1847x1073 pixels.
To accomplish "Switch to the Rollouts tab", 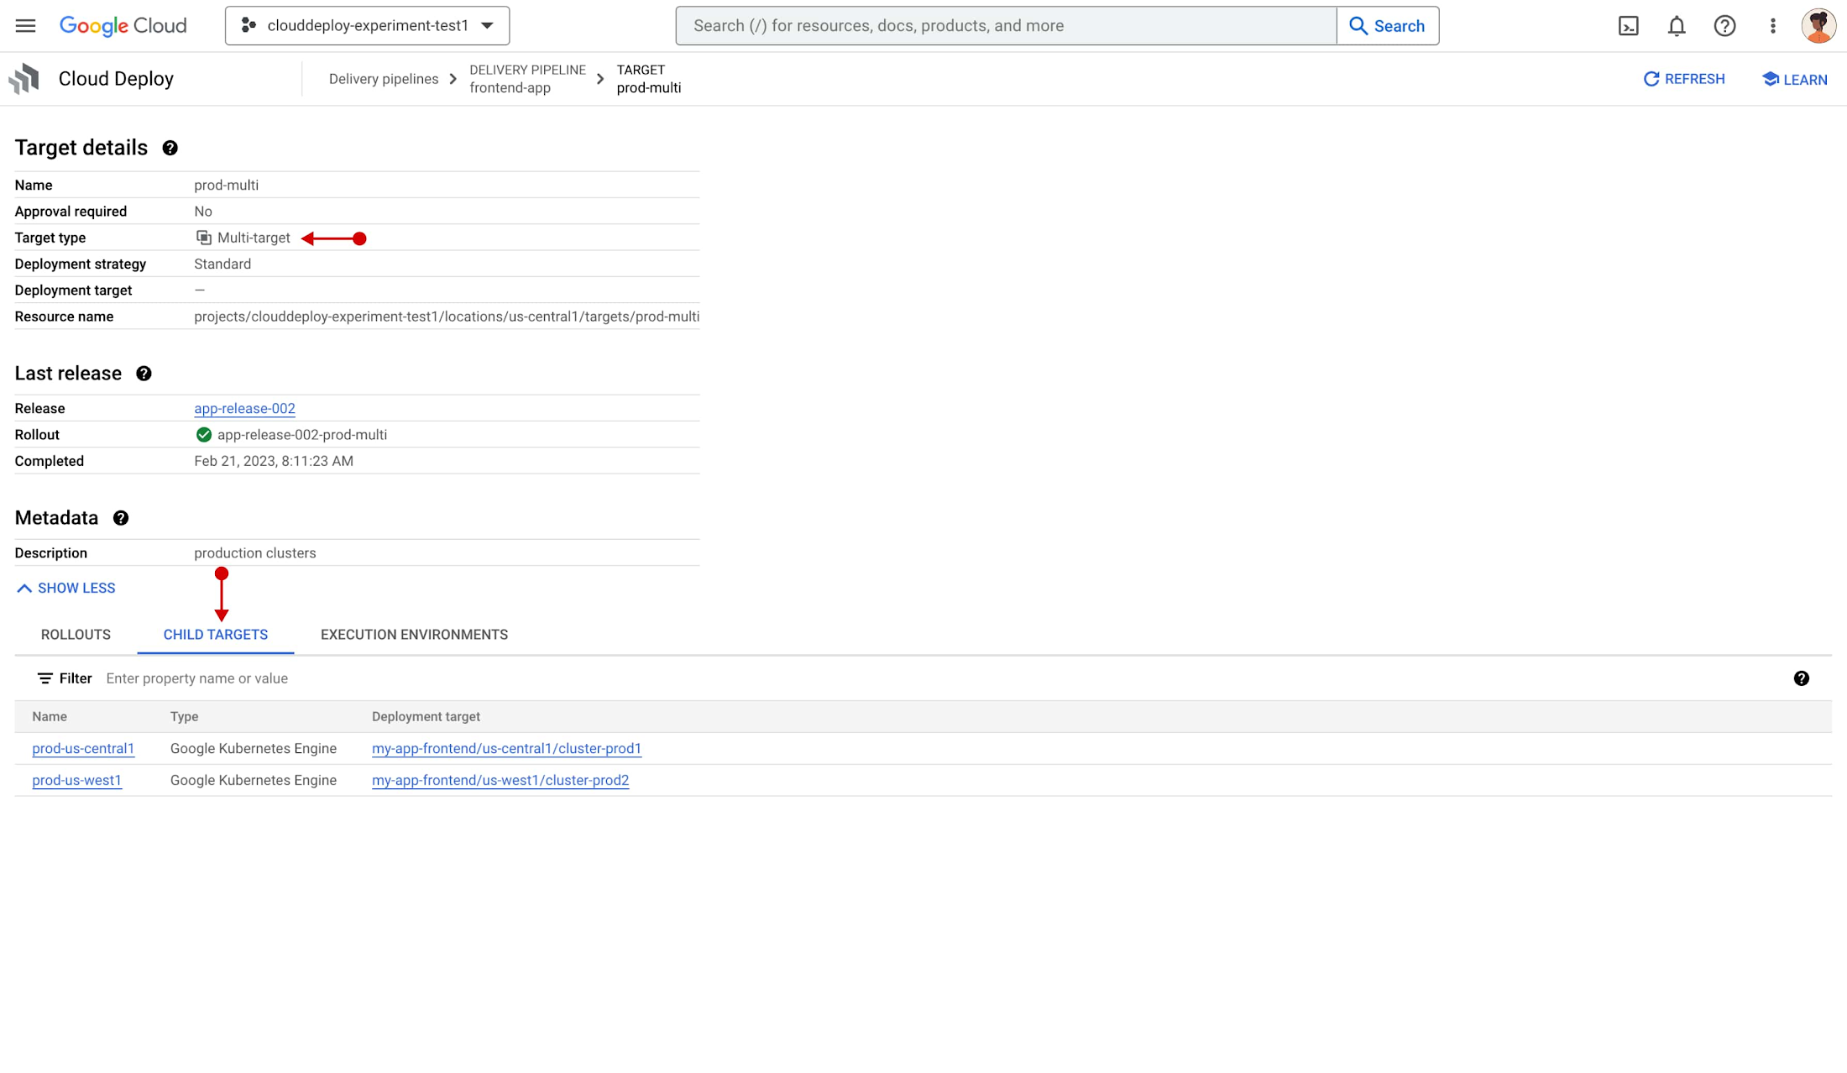I will point(76,634).
